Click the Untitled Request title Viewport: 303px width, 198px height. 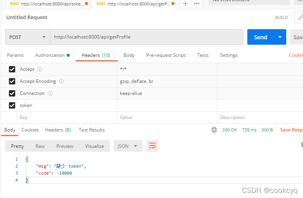tap(26, 18)
